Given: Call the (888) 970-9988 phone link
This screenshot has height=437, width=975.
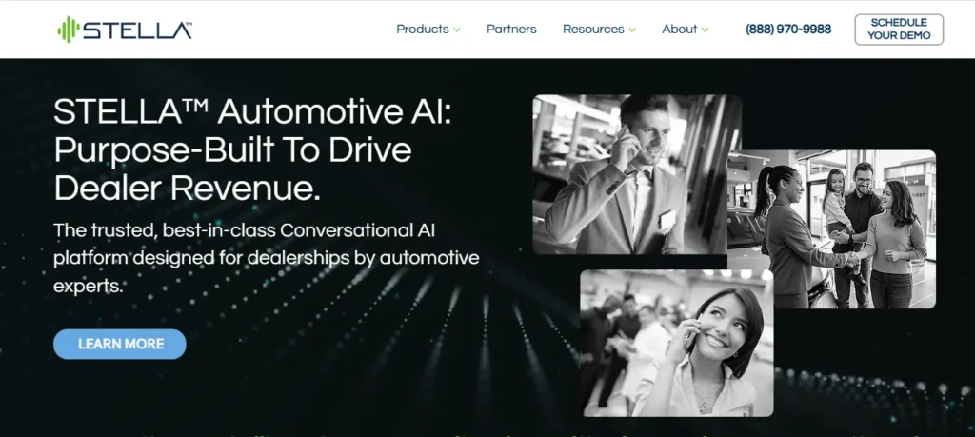Looking at the screenshot, I should pyautogui.click(x=788, y=30).
